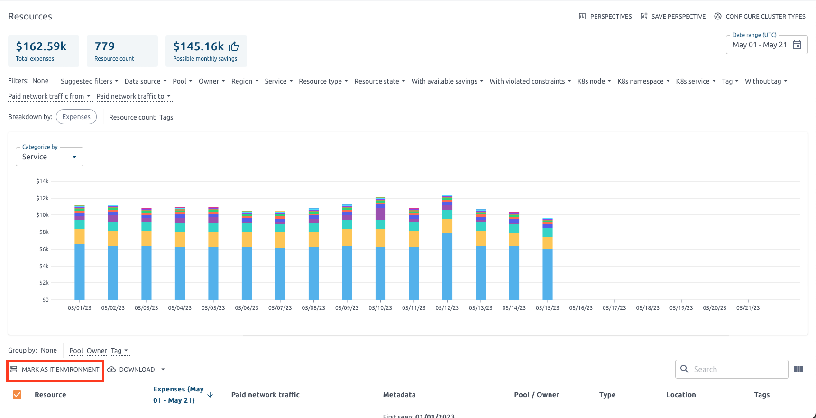Expand the Suggested filters dropdown
Image resolution: width=816 pixels, height=418 pixels.
[x=90, y=81]
